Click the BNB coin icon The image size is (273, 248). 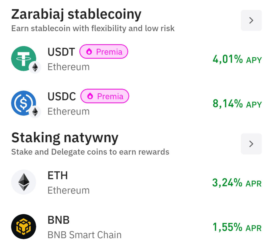tap(23, 227)
